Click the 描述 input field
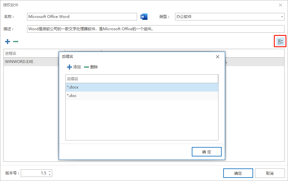The width and height of the screenshot is (288, 181). pos(156,29)
